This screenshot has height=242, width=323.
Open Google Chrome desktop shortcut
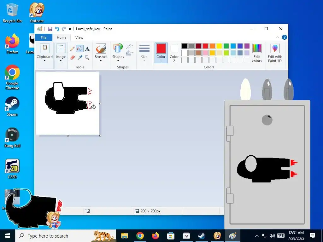(x=12, y=78)
